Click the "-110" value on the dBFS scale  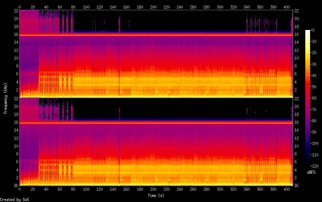click(314, 155)
